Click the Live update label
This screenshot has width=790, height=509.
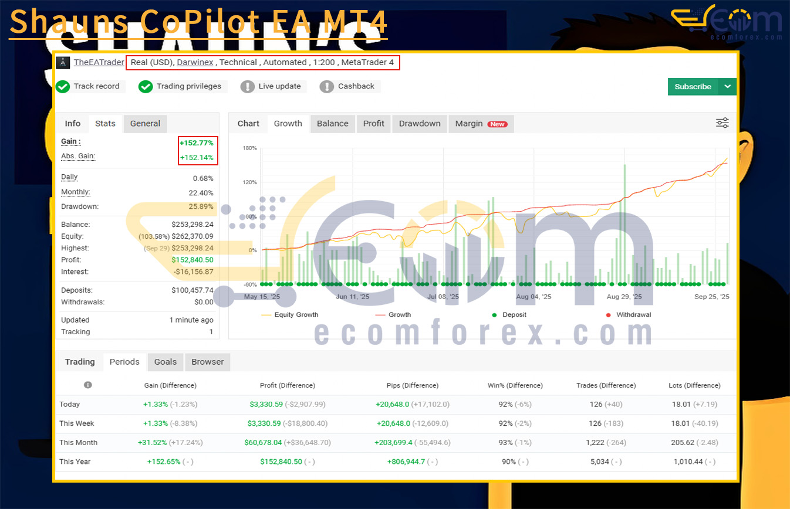(279, 86)
